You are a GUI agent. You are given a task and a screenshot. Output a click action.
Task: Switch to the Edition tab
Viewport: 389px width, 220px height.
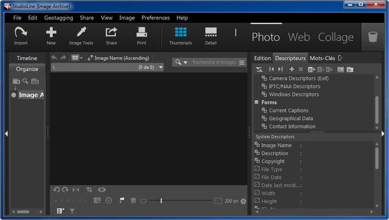click(x=263, y=58)
